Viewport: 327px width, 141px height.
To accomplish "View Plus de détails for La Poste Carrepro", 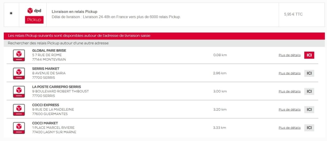I will click(289, 91).
